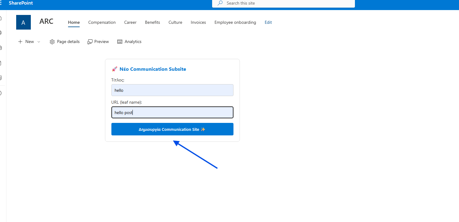The height and width of the screenshot is (222, 459).
Task: Click the Analytics chart icon
Action: (x=120, y=42)
